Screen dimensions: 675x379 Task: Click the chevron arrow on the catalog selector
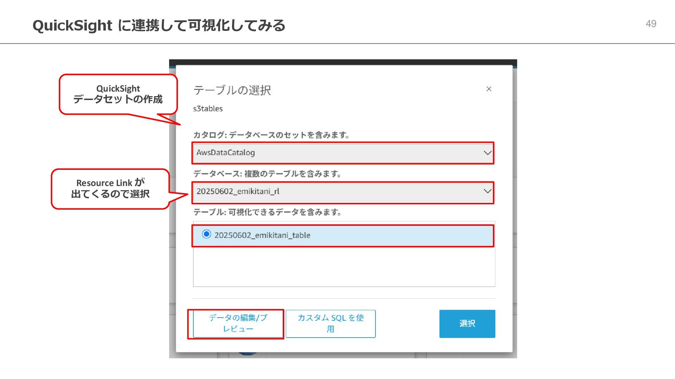pyautogui.click(x=487, y=153)
